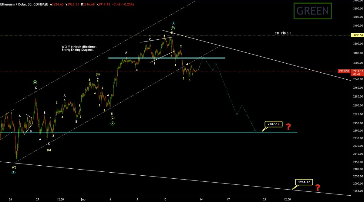The height and width of the screenshot is (202, 364).
Task: Click the 2150.00 price scale value
Action: click(x=357, y=162)
